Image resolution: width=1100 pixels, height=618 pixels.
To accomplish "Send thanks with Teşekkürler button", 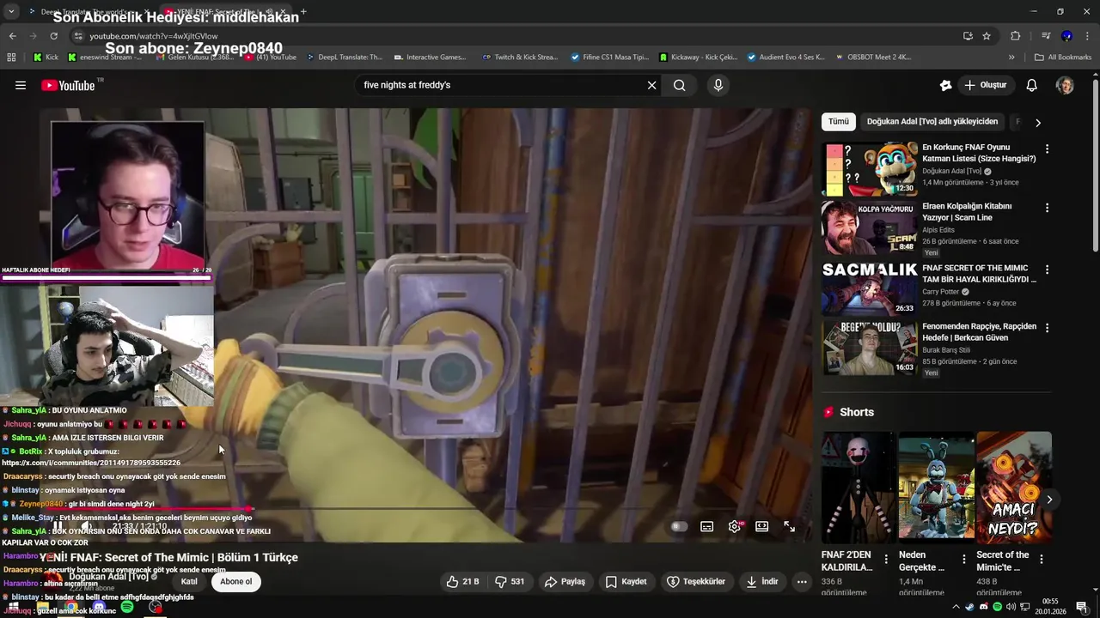I will click(696, 581).
